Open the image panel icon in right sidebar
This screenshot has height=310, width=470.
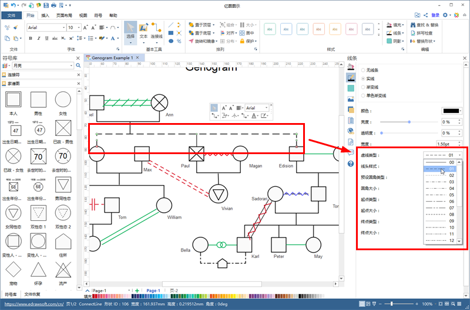351,99
